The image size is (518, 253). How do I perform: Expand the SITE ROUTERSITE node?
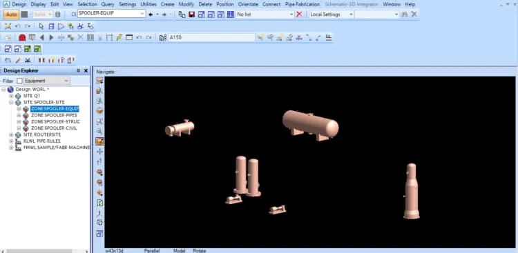(11, 134)
